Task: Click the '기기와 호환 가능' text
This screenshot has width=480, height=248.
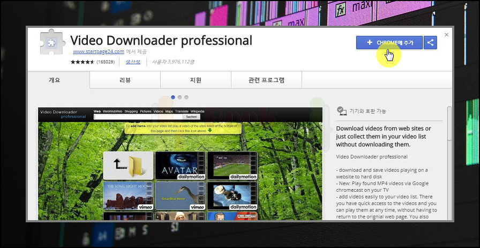Action: click(x=368, y=111)
